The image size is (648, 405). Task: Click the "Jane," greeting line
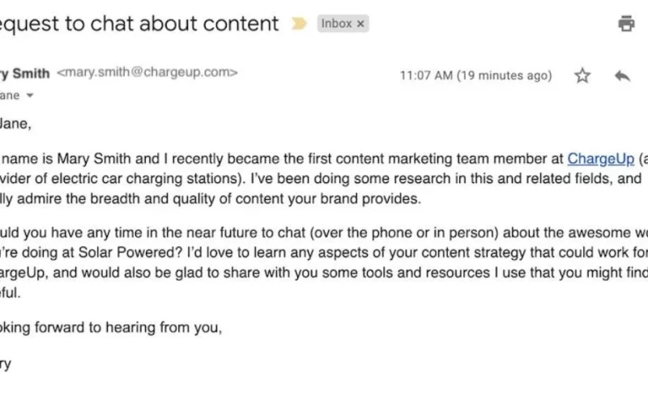pyautogui.click(x=15, y=124)
